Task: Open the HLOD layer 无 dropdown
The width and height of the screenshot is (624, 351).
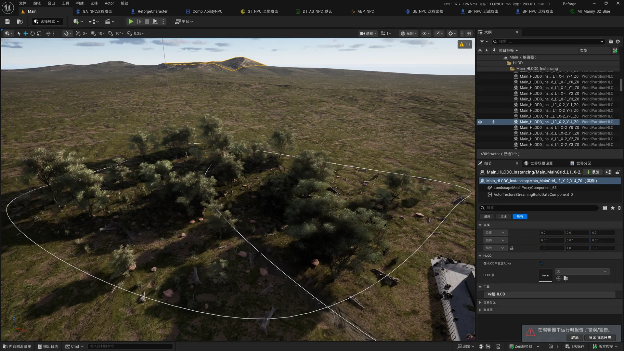Action: coord(581,271)
